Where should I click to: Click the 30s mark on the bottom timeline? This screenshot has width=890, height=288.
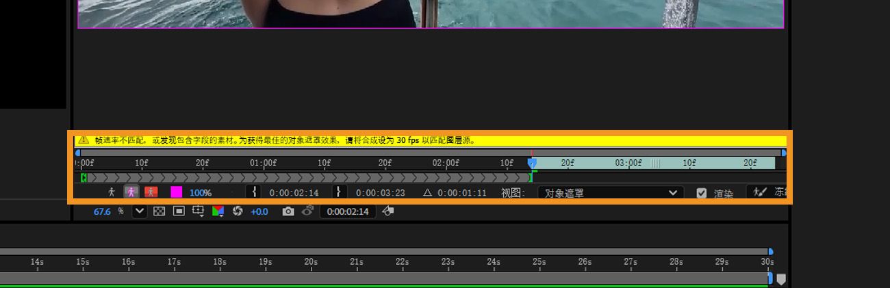coord(767,262)
